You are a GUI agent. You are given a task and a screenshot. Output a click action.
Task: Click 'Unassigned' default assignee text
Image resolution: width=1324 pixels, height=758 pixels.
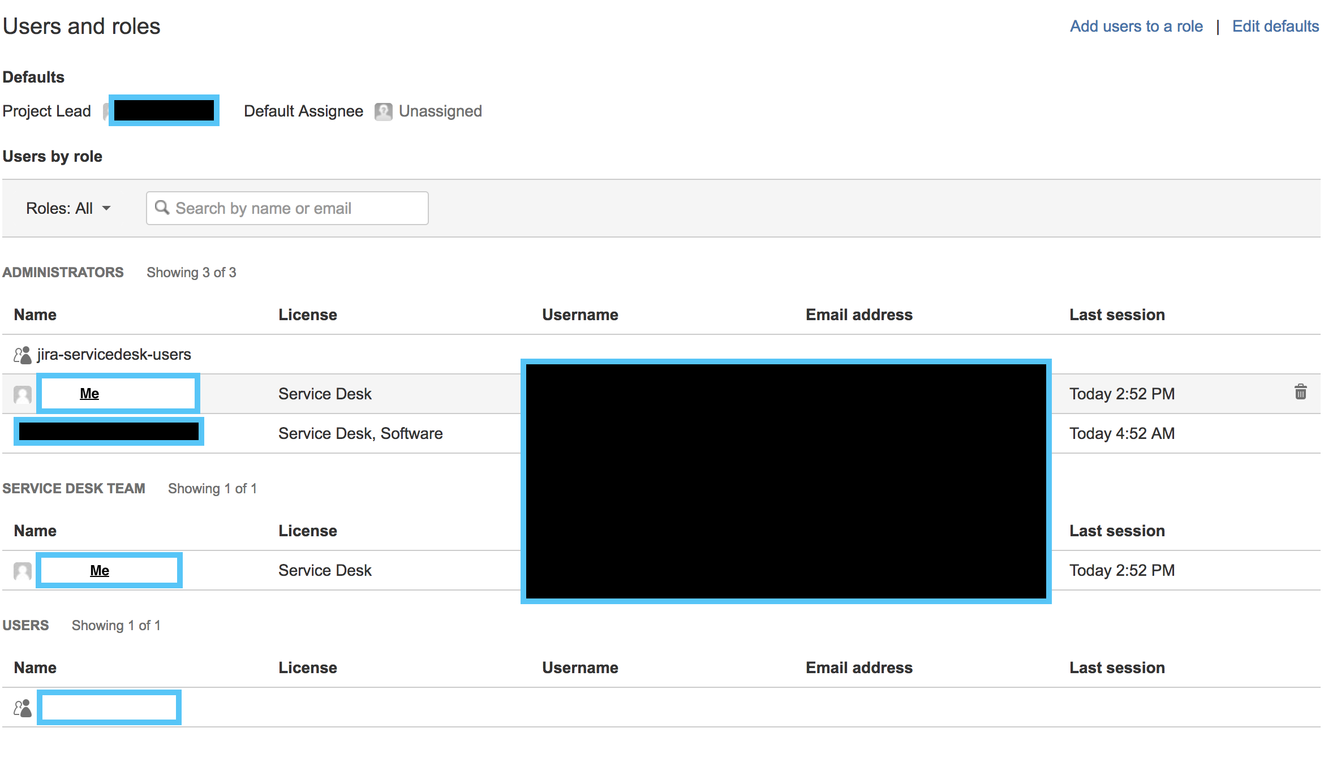pos(440,111)
